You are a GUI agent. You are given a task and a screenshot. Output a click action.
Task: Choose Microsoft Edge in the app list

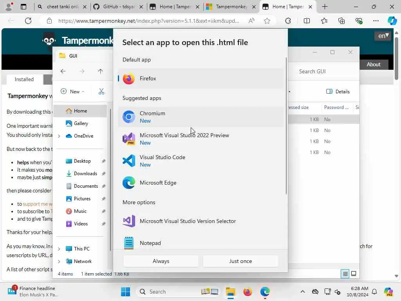201,183
